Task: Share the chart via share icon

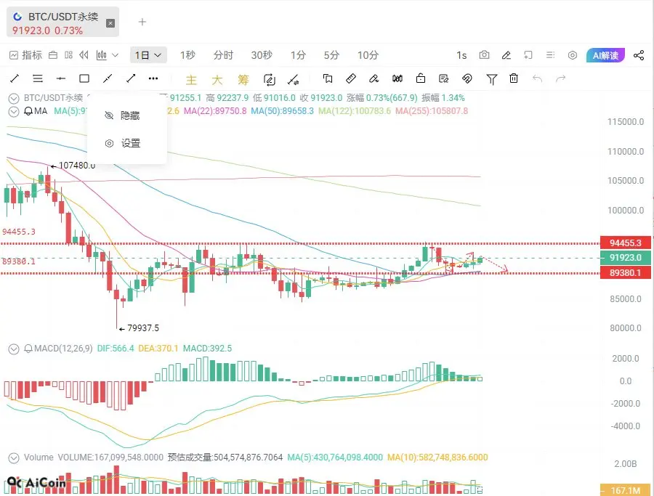Action: (x=639, y=55)
